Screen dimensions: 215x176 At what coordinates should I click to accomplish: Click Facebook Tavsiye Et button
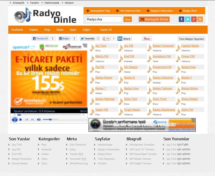click(x=41, y=38)
